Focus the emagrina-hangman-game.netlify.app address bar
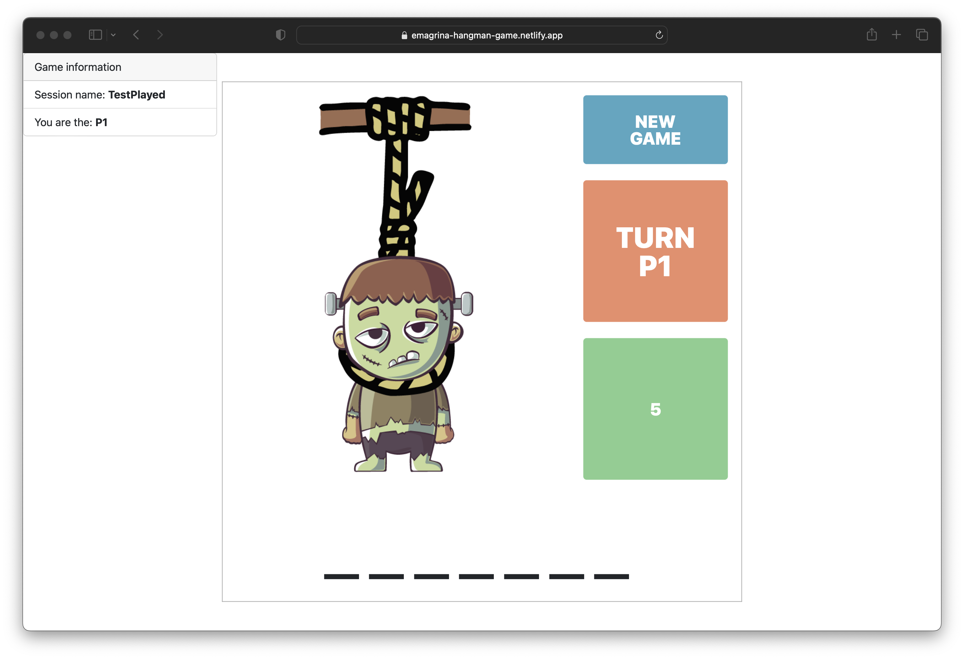The height and width of the screenshot is (659, 964). 482,35
